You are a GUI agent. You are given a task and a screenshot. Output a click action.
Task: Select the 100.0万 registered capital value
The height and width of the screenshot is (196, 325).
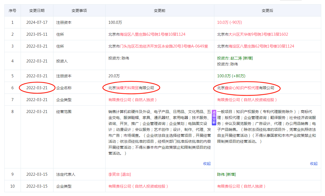coord(115,22)
